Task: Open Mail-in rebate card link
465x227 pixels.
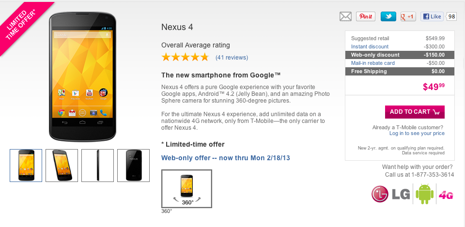Action: point(372,63)
